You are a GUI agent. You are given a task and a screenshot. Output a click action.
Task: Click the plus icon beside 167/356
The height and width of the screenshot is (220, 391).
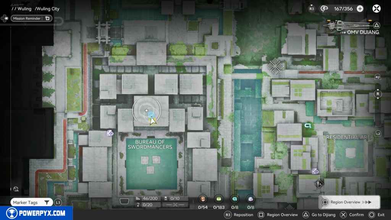click(x=360, y=9)
